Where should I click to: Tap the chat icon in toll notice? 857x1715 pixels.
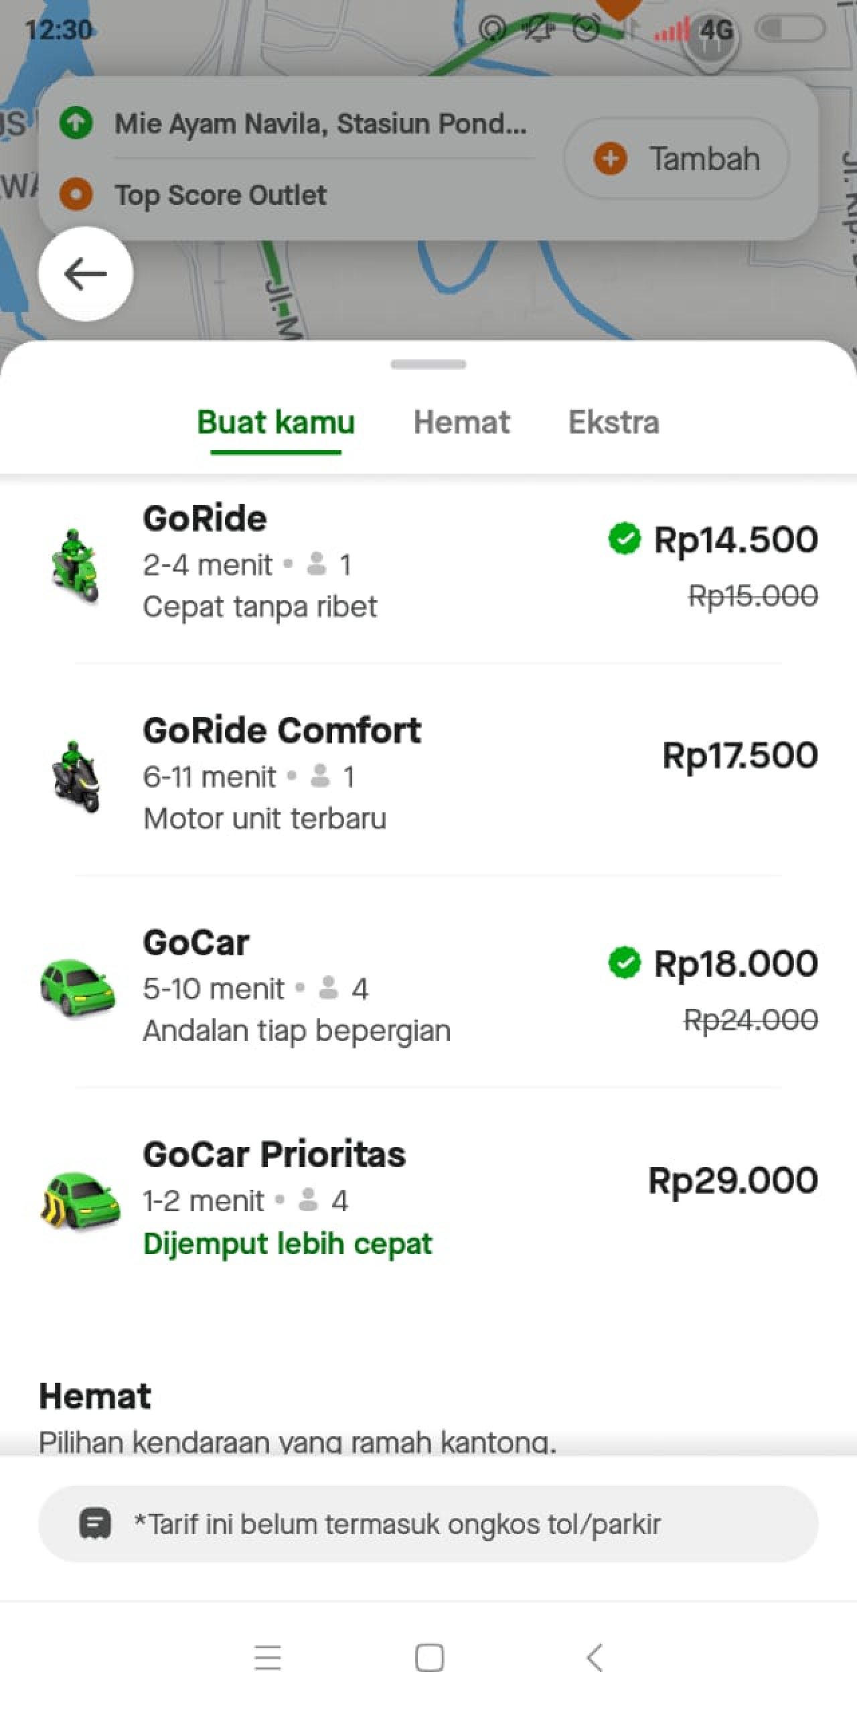tap(95, 1524)
